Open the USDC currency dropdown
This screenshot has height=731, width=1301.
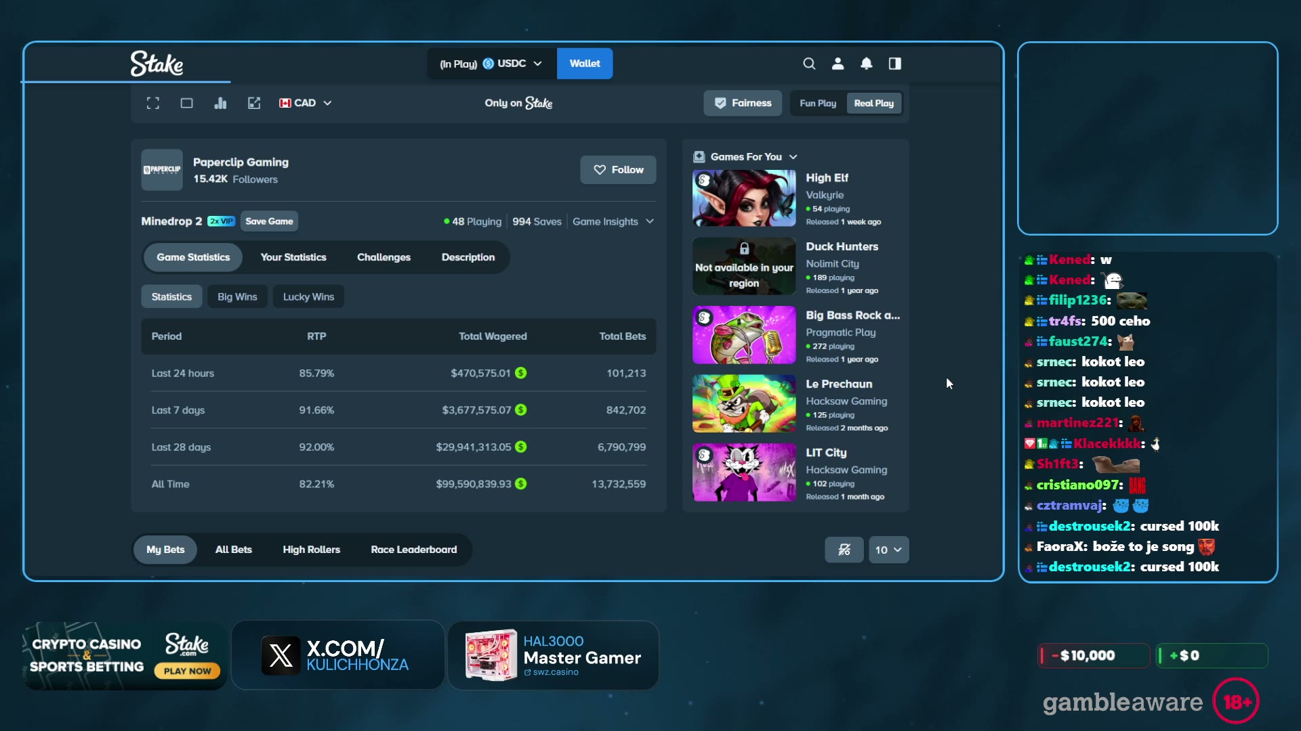(x=492, y=64)
